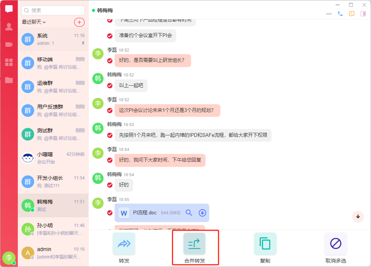Click the 复制 button
The width and height of the screenshot is (371, 267).
click(265, 247)
